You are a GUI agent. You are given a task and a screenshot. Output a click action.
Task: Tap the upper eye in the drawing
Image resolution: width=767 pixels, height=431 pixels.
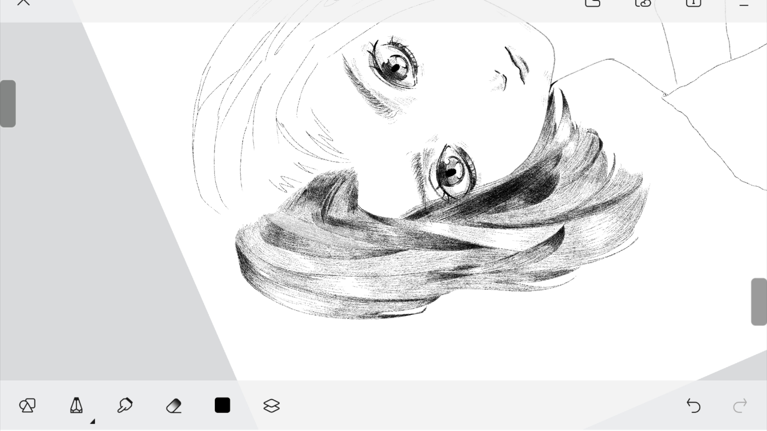coord(395,66)
